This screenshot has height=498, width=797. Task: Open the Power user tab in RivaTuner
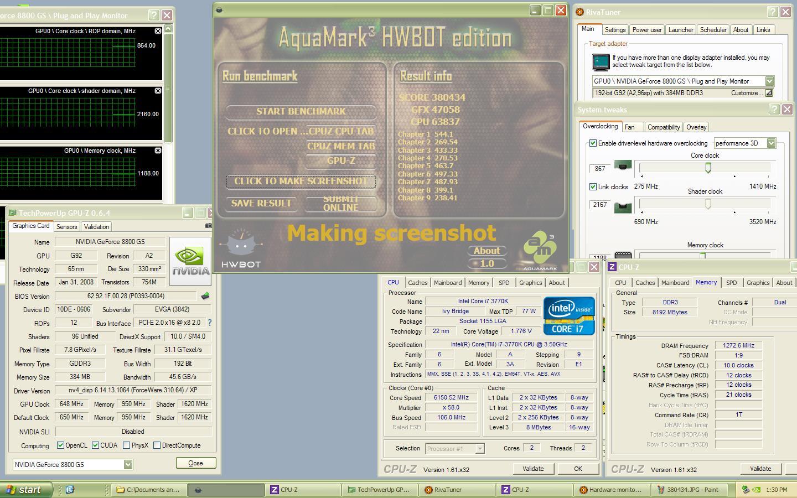pyautogui.click(x=647, y=30)
